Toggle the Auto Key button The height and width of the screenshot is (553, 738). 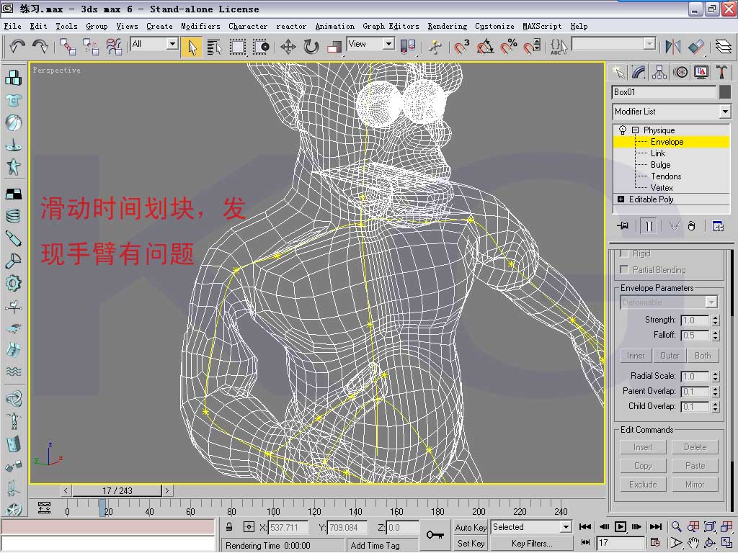click(471, 527)
